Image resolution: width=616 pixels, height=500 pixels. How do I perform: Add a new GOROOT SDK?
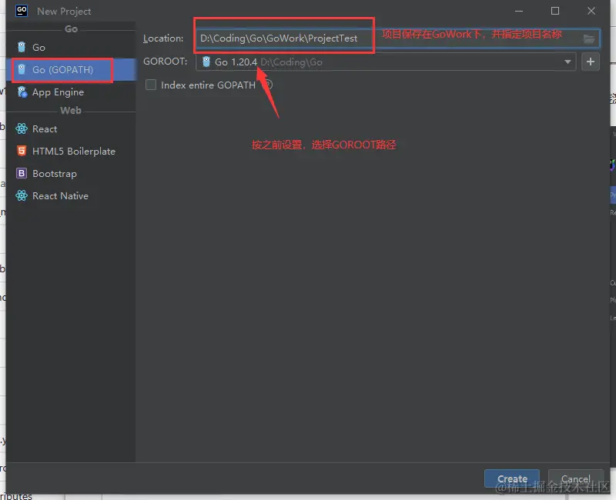[x=591, y=62]
